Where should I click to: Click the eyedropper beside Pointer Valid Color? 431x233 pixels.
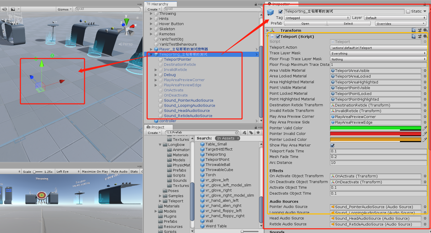(x=425, y=128)
